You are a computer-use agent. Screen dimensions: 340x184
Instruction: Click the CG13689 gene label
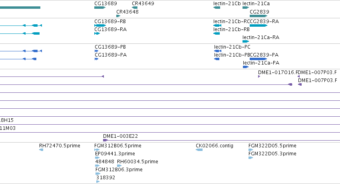[105, 4]
